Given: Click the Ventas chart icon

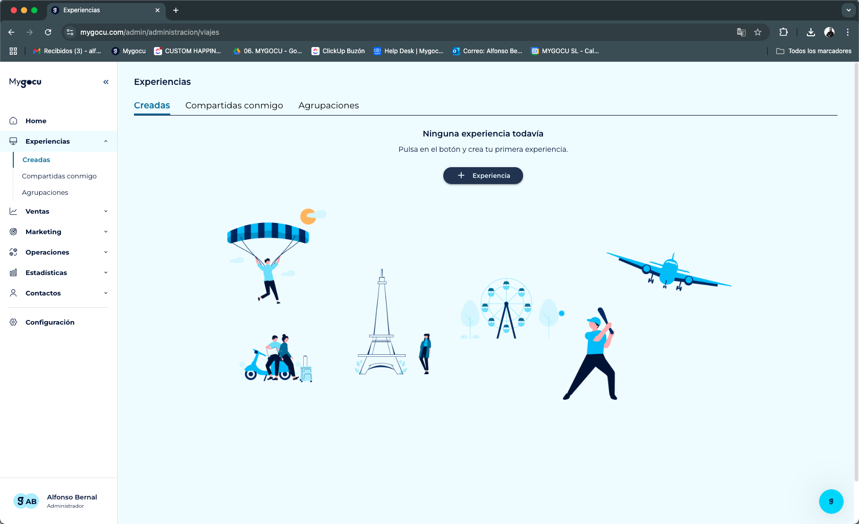Looking at the screenshot, I should (x=13, y=211).
